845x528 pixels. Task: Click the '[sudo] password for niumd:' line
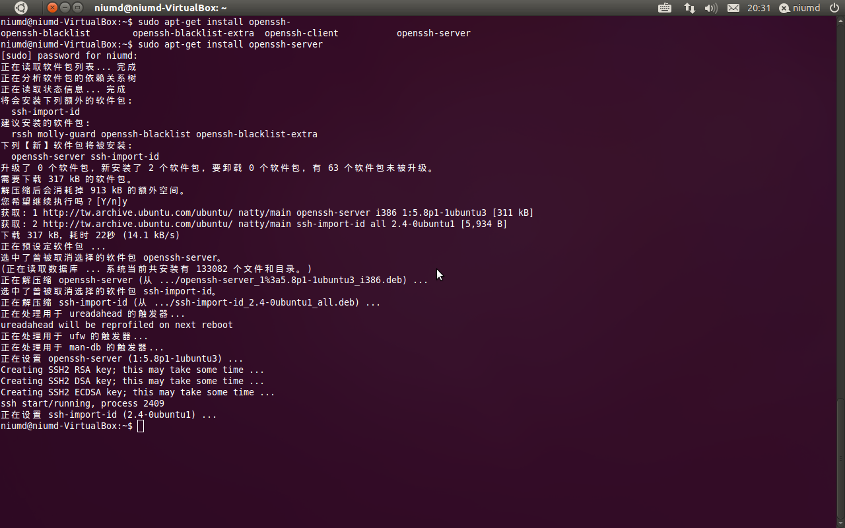click(69, 55)
